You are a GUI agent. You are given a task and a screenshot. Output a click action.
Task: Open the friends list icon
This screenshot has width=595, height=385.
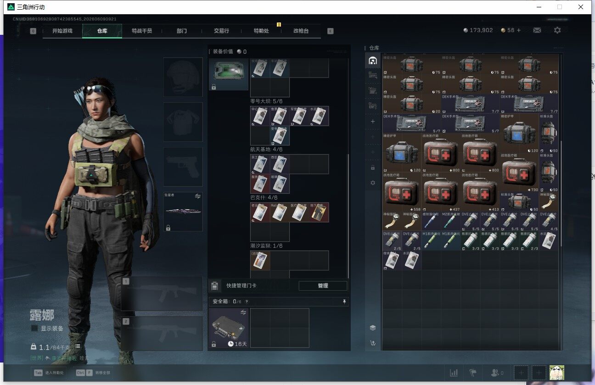pyautogui.click(x=497, y=373)
